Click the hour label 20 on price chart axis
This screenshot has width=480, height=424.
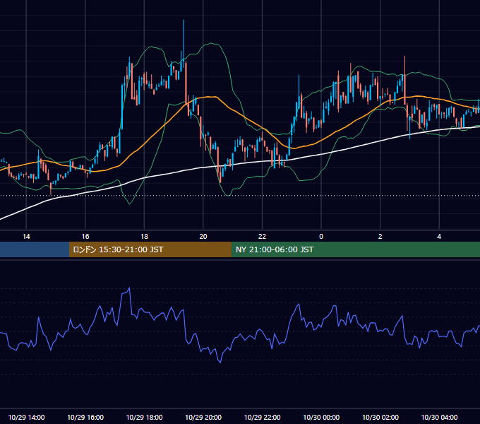click(x=203, y=237)
